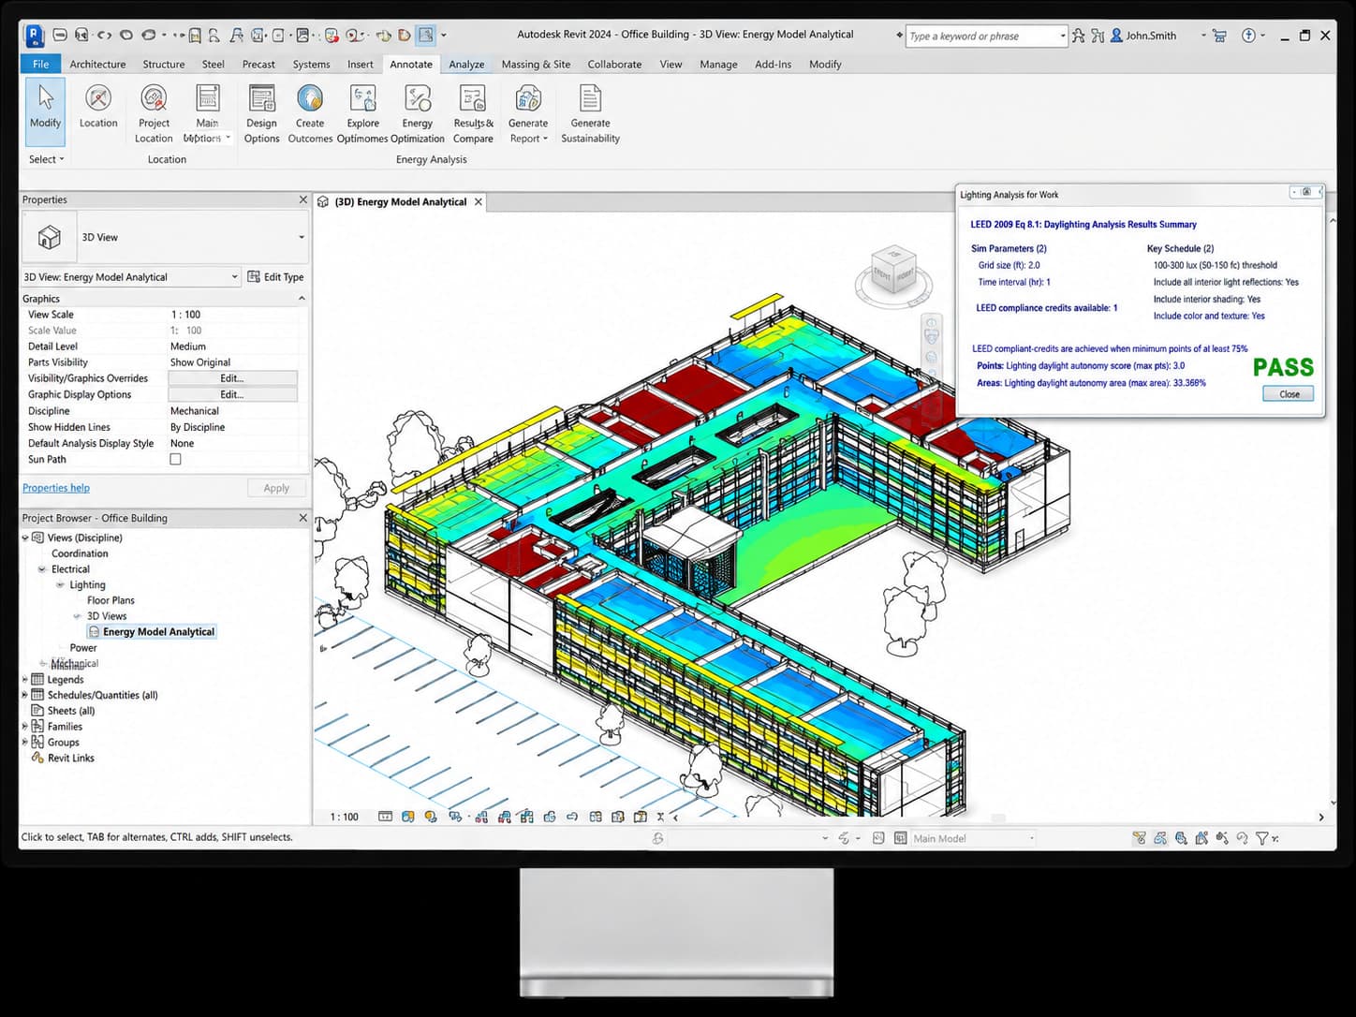
Task: Click the Properties help link
Action: coord(56,489)
